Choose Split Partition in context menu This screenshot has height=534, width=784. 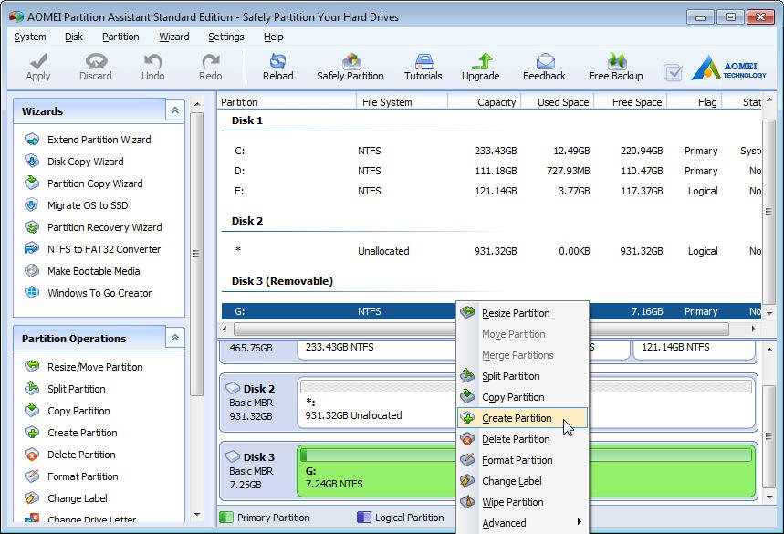pyautogui.click(x=522, y=376)
